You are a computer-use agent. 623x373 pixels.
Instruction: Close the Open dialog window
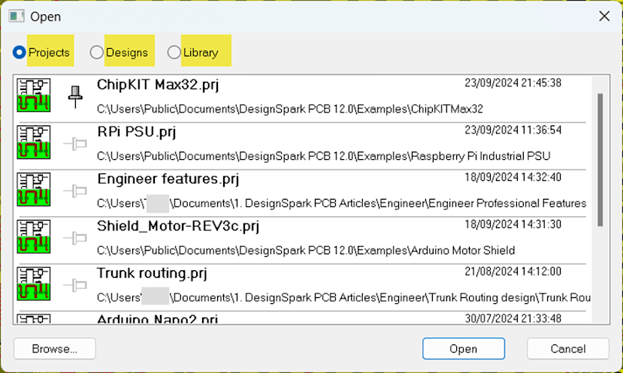[x=604, y=17]
